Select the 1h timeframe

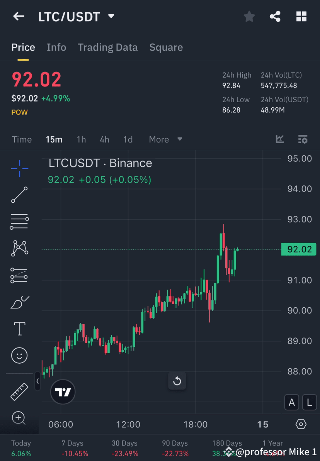coord(81,139)
